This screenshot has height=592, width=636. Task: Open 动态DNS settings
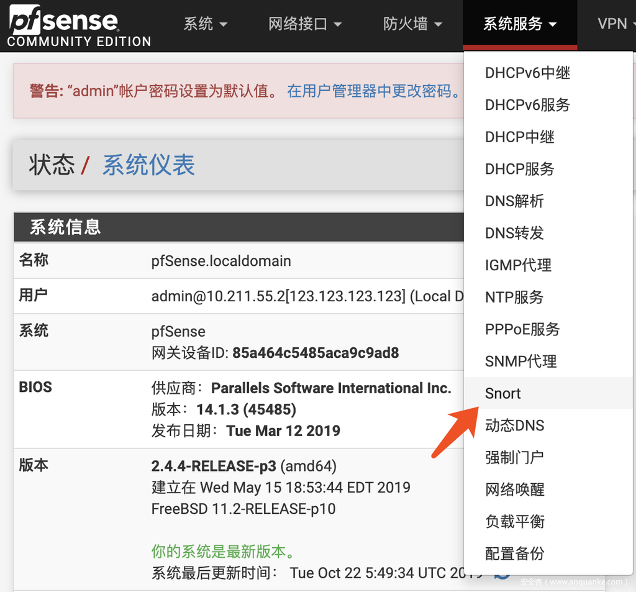pyautogui.click(x=514, y=426)
